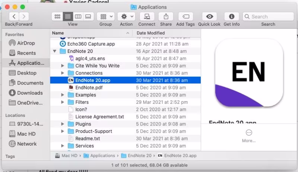
Task: Click the Filters date 29 Mar 2021
Action: click(162, 102)
